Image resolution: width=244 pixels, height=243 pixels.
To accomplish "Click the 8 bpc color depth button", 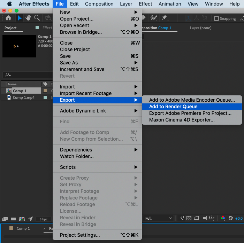I will (43, 219).
